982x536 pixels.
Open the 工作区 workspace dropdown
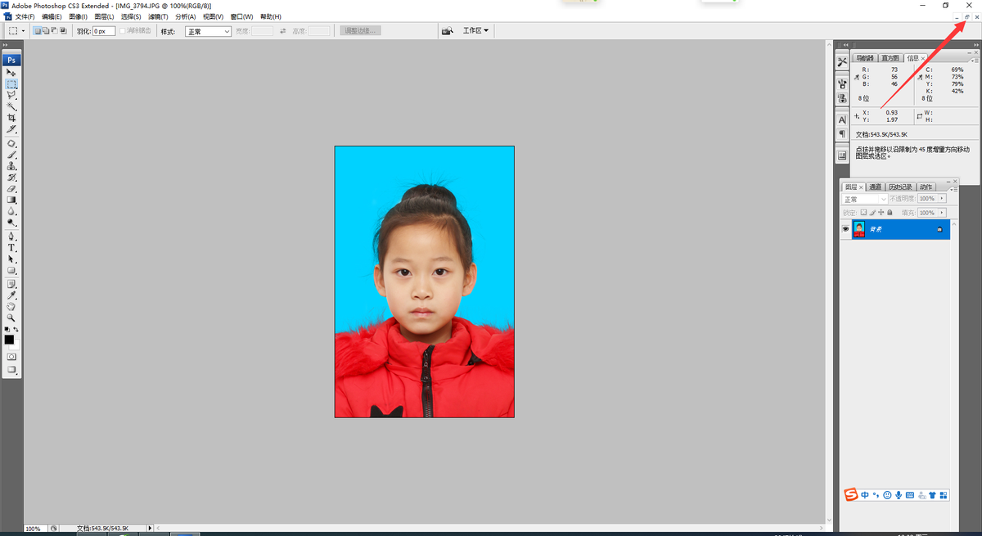[475, 31]
